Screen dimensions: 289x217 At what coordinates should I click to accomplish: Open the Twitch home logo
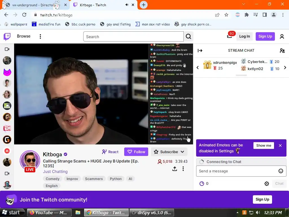click(x=7, y=36)
